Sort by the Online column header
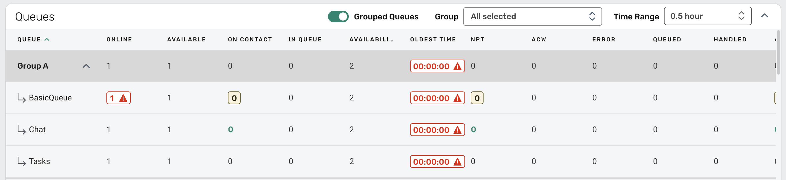This screenshot has width=786, height=180. [119, 39]
